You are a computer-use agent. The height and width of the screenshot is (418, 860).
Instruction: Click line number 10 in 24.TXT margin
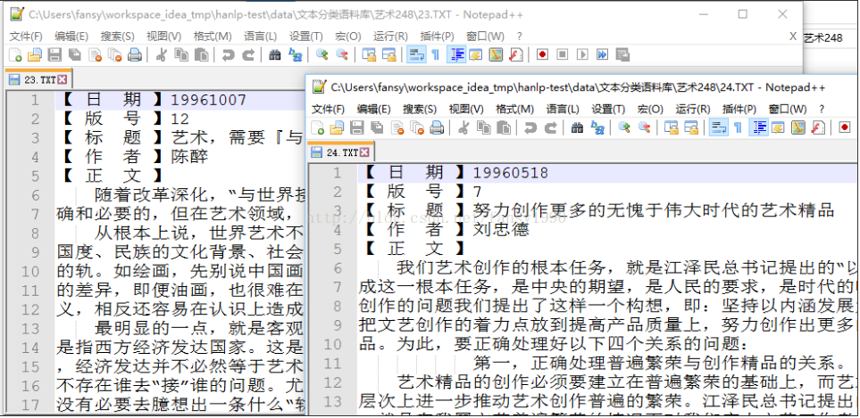click(332, 344)
